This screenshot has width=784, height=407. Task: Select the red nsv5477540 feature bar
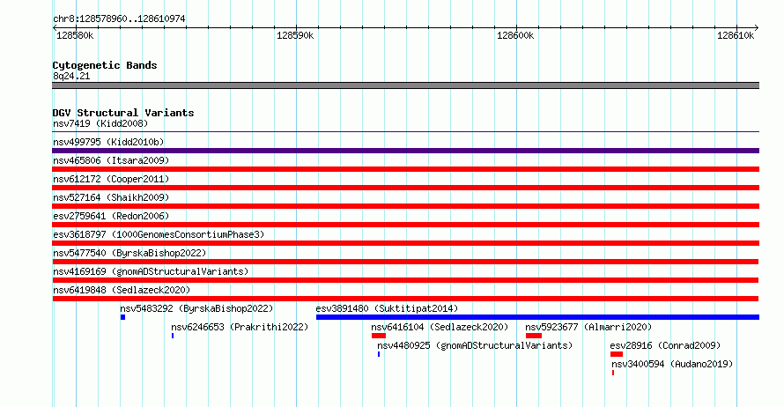tap(405, 262)
